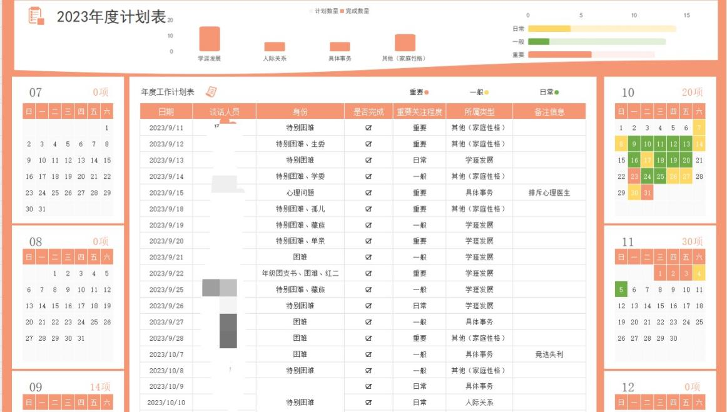The width and height of the screenshot is (727, 412).
Task: Click the orange 重要 legend dot
Action: (x=427, y=93)
